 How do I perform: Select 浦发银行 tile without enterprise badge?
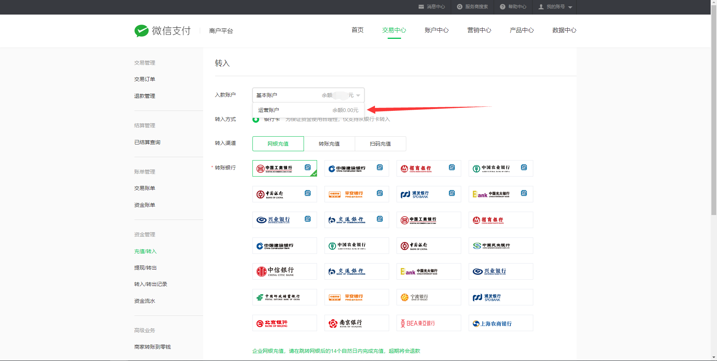pos(501,297)
